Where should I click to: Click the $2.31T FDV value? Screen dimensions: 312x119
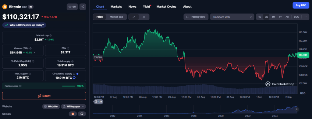pyautogui.click(x=66, y=53)
